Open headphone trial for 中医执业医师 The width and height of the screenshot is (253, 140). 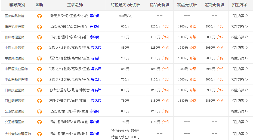(x=39, y=48)
